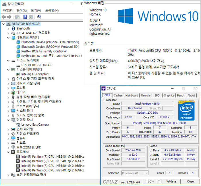
Task: Click the 포트(COM & LPT) icon
Action: pyautogui.click(x=13, y=147)
